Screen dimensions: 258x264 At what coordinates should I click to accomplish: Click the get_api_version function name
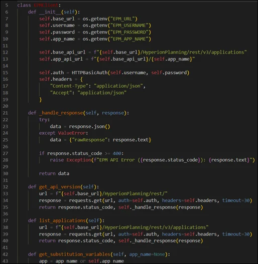(x=60, y=187)
